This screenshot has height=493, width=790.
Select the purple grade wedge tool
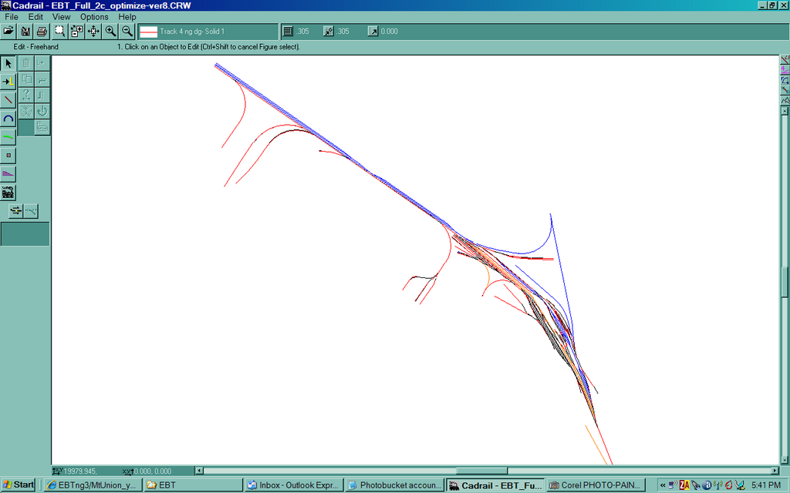click(x=8, y=174)
